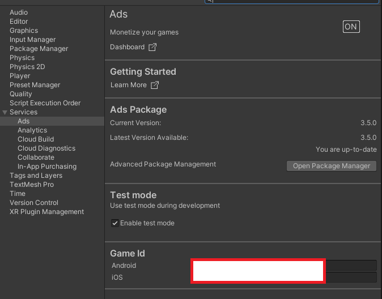The width and height of the screenshot is (382, 299).
Task: Click the Current Version value 3.5.0
Action: pos(368,123)
